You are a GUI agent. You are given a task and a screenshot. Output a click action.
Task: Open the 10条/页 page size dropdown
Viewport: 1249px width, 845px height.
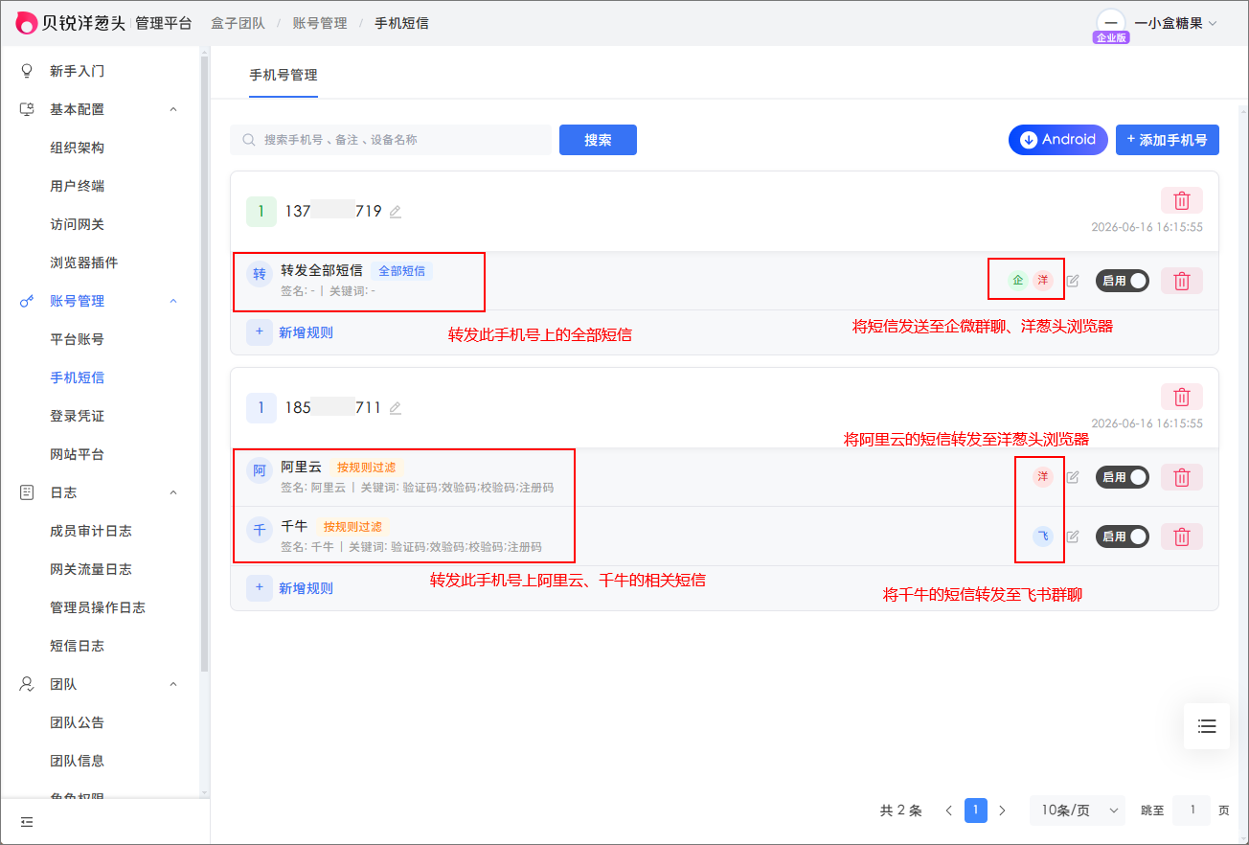(x=1078, y=811)
